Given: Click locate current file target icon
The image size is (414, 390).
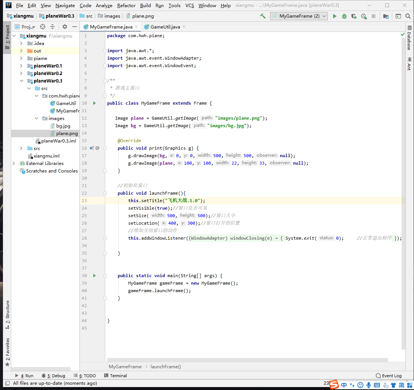Looking at the screenshot, I should [x=42, y=27].
